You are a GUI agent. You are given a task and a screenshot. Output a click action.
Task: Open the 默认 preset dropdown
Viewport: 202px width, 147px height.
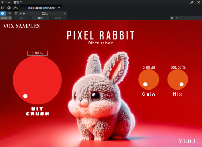click(x=47, y=13)
